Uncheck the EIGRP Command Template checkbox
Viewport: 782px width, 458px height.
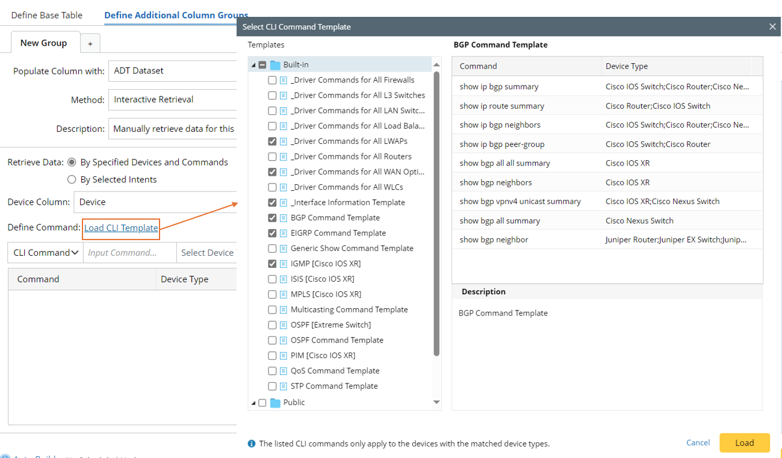click(x=272, y=233)
